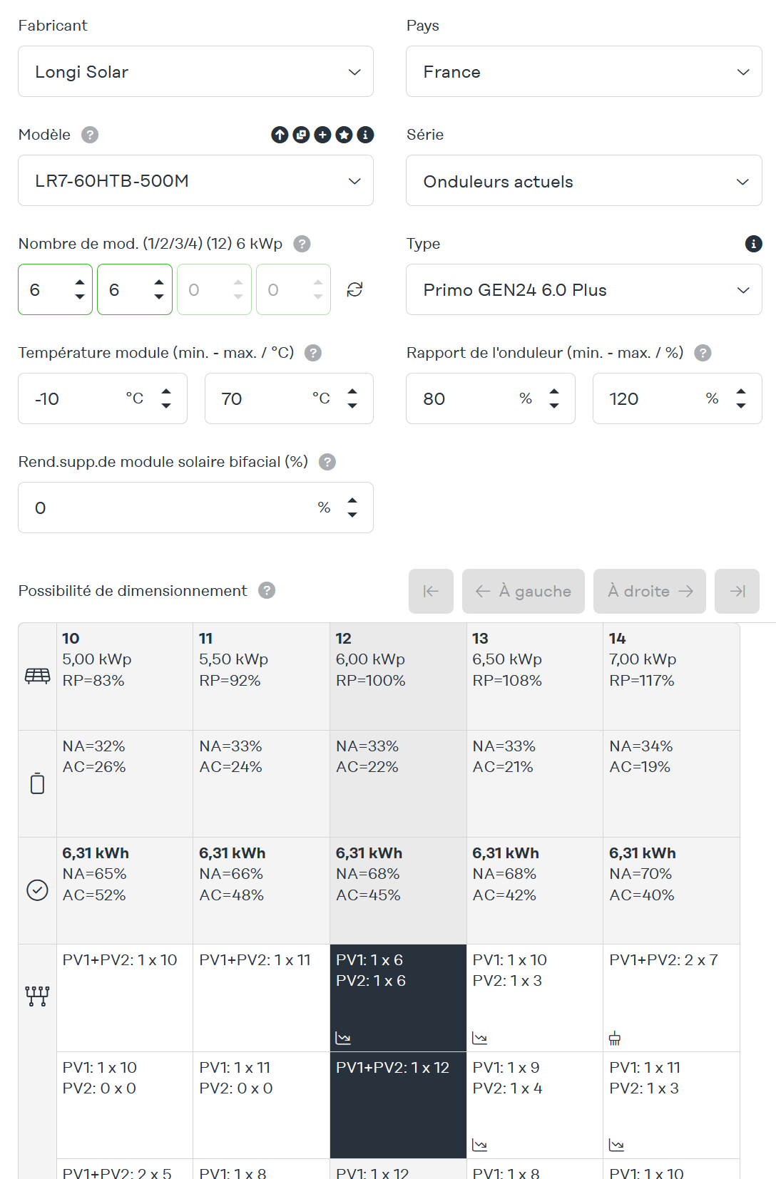Decrease the maximum temperature 70 °C stepper
776x1179 pixels.
click(352, 405)
